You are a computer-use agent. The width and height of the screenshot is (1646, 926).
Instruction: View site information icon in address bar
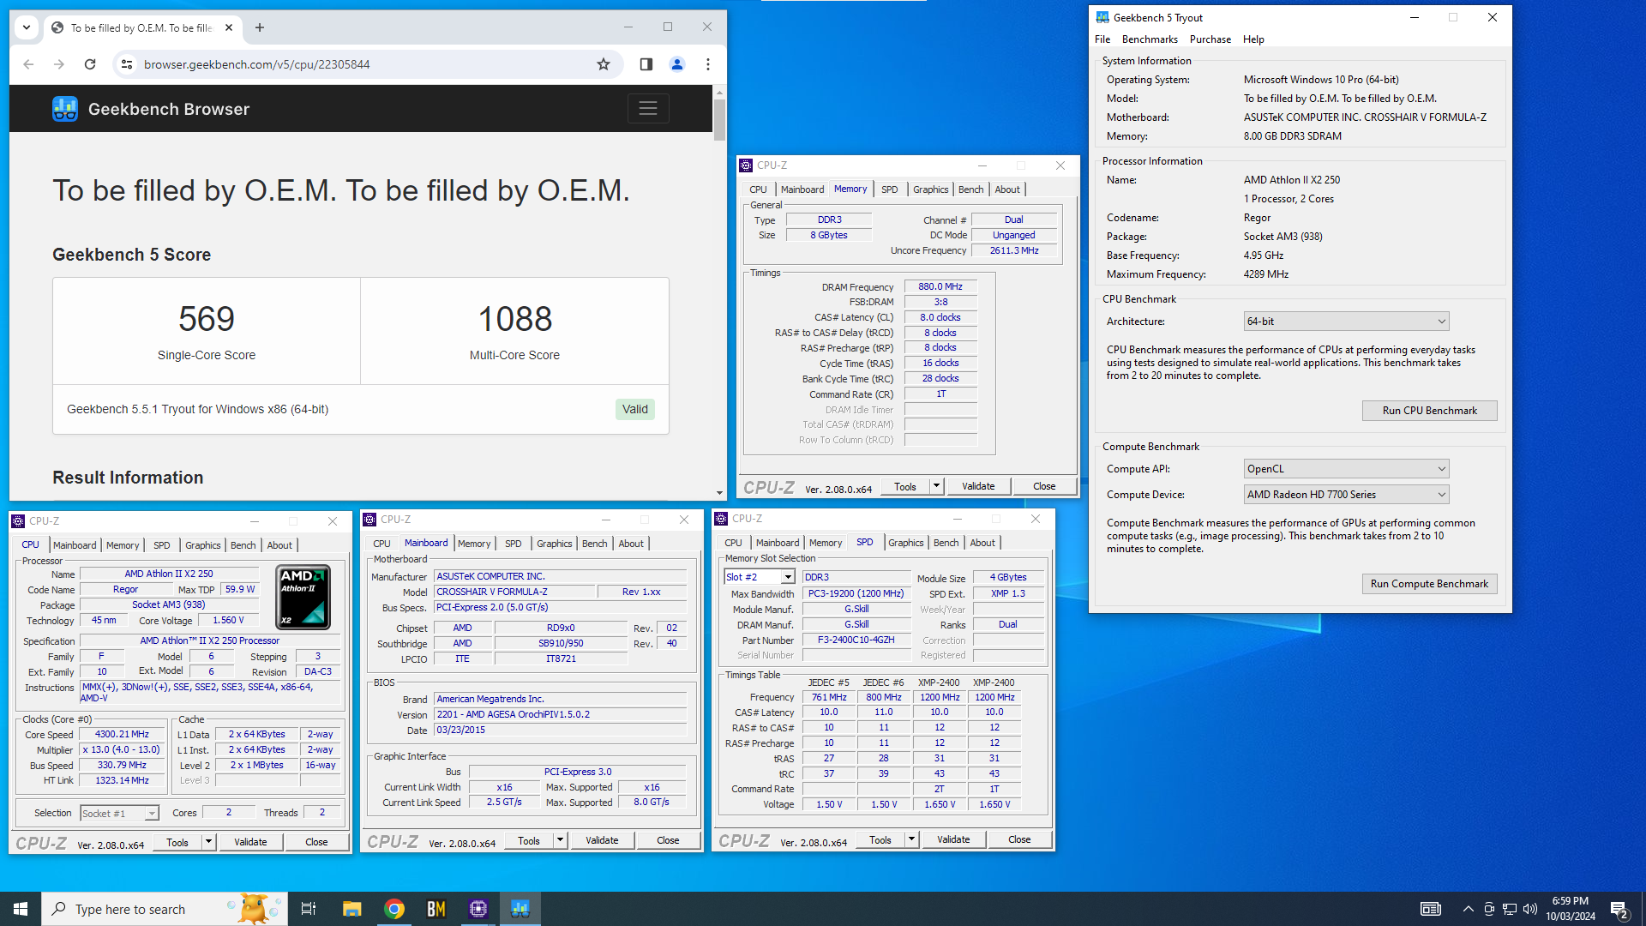tap(127, 64)
